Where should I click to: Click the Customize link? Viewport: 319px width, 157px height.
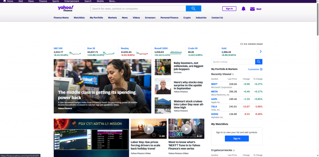pyautogui.click(x=253, y=69)
